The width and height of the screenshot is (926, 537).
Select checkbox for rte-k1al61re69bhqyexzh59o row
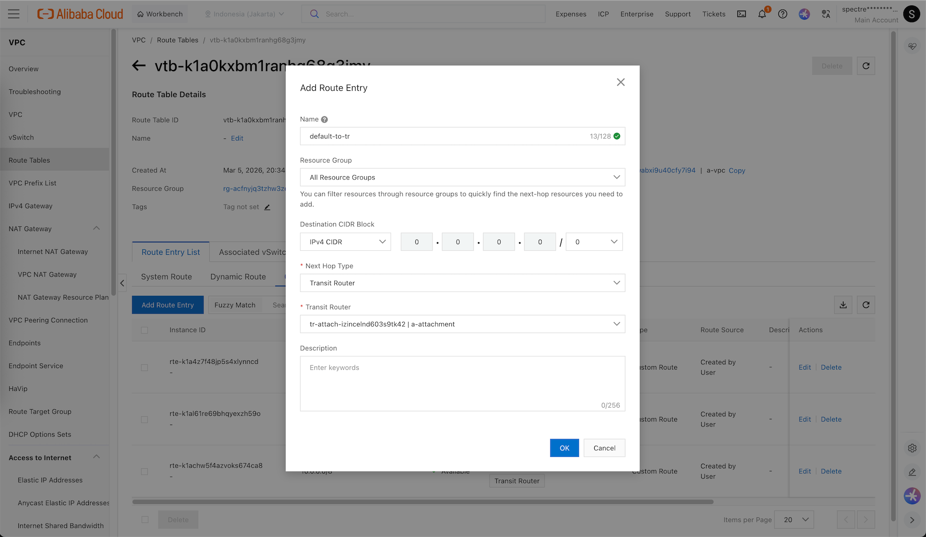pos(144,420)
